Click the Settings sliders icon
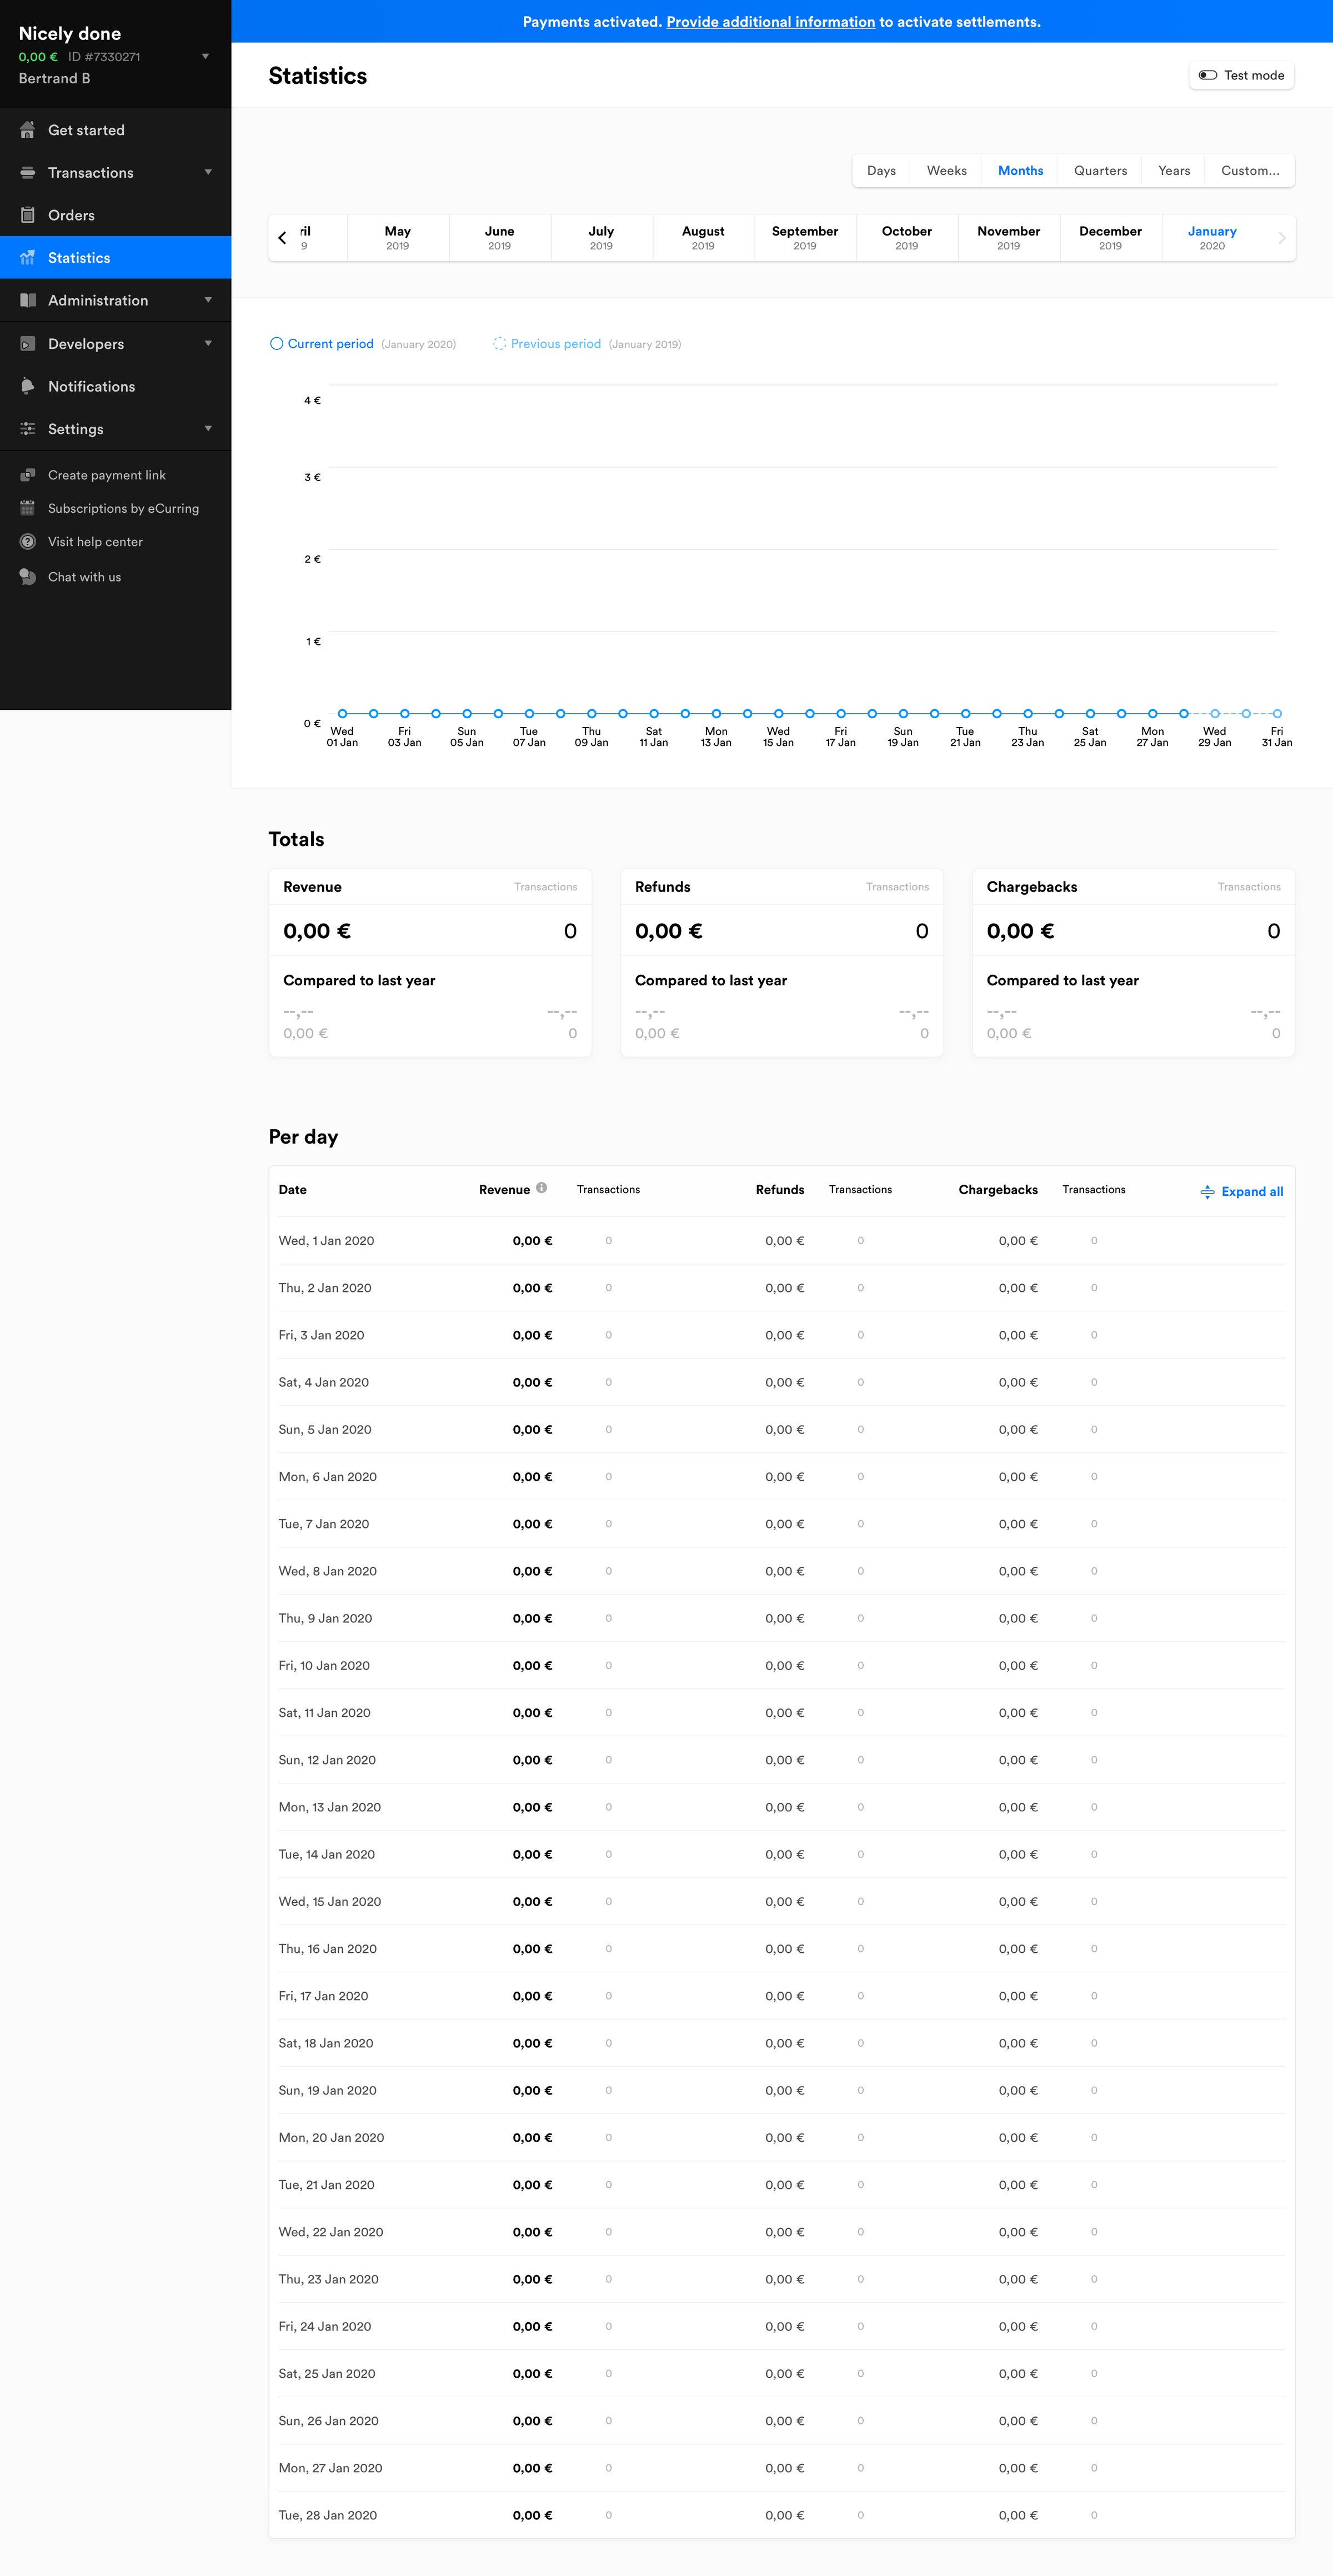Viewport: 1333px width, 2576px height. point(27,429)
